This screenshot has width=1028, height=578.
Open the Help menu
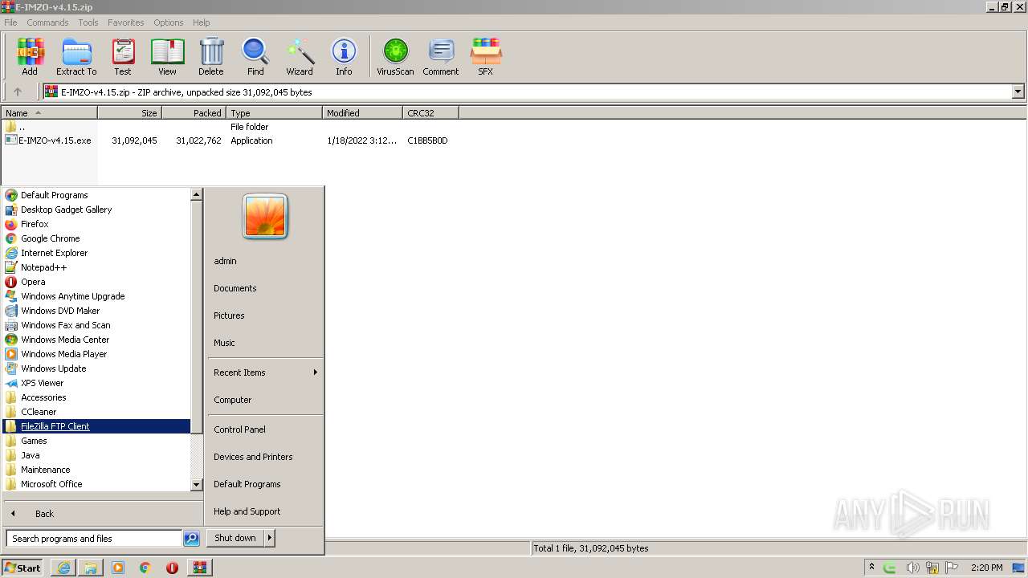pyautogui.click(x=202, y=22)
